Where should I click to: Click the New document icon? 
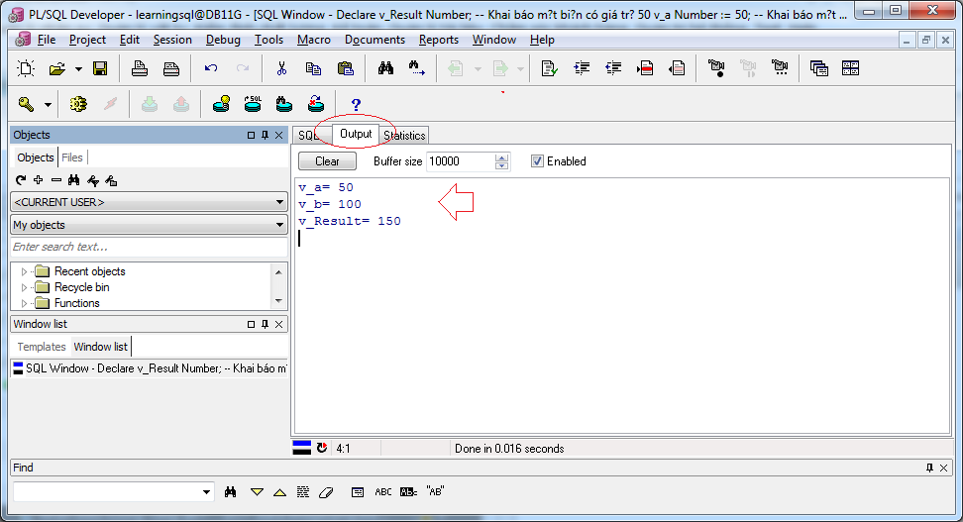[26, 68]
